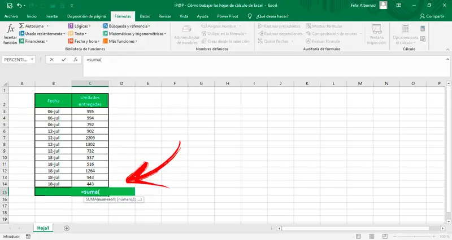Open the Texto functions dropdown
This screenshot has width=452, height=240.
click(x=77, y=34)
